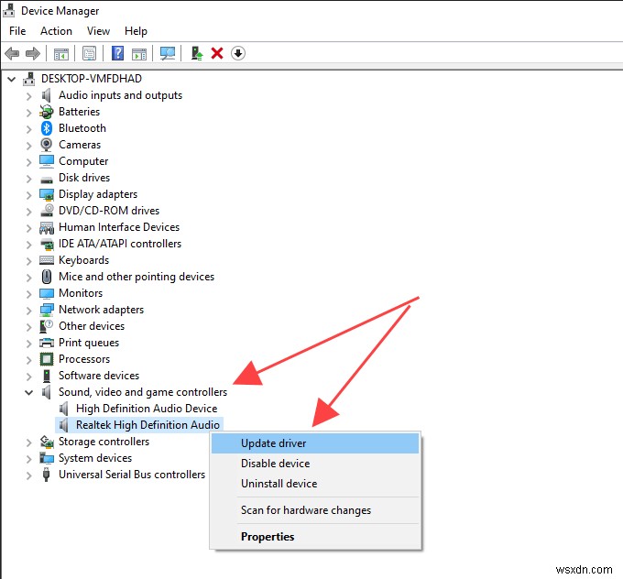Expand the Monitors category chevron

[28, 294]
